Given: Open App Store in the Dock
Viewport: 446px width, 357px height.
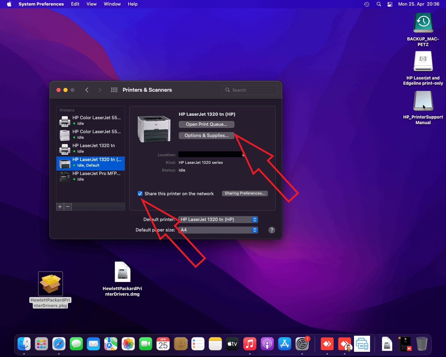Looking at the screenshot, I should 285,344.
